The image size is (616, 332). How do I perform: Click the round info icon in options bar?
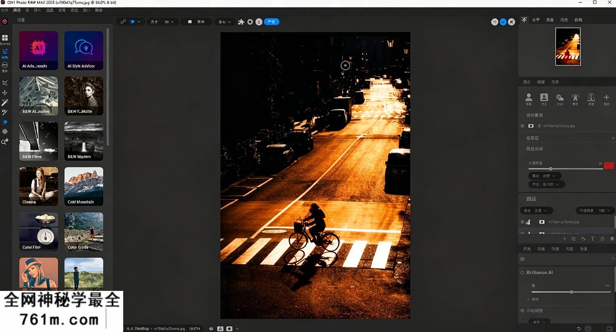tap(259, 22)
